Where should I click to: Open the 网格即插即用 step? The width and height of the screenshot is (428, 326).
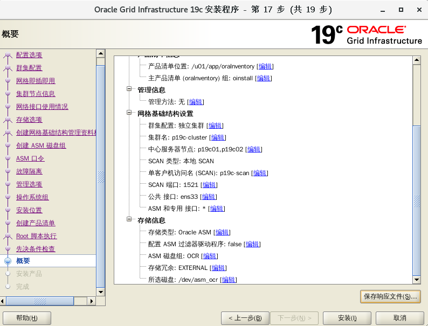[x=36, y=81]
